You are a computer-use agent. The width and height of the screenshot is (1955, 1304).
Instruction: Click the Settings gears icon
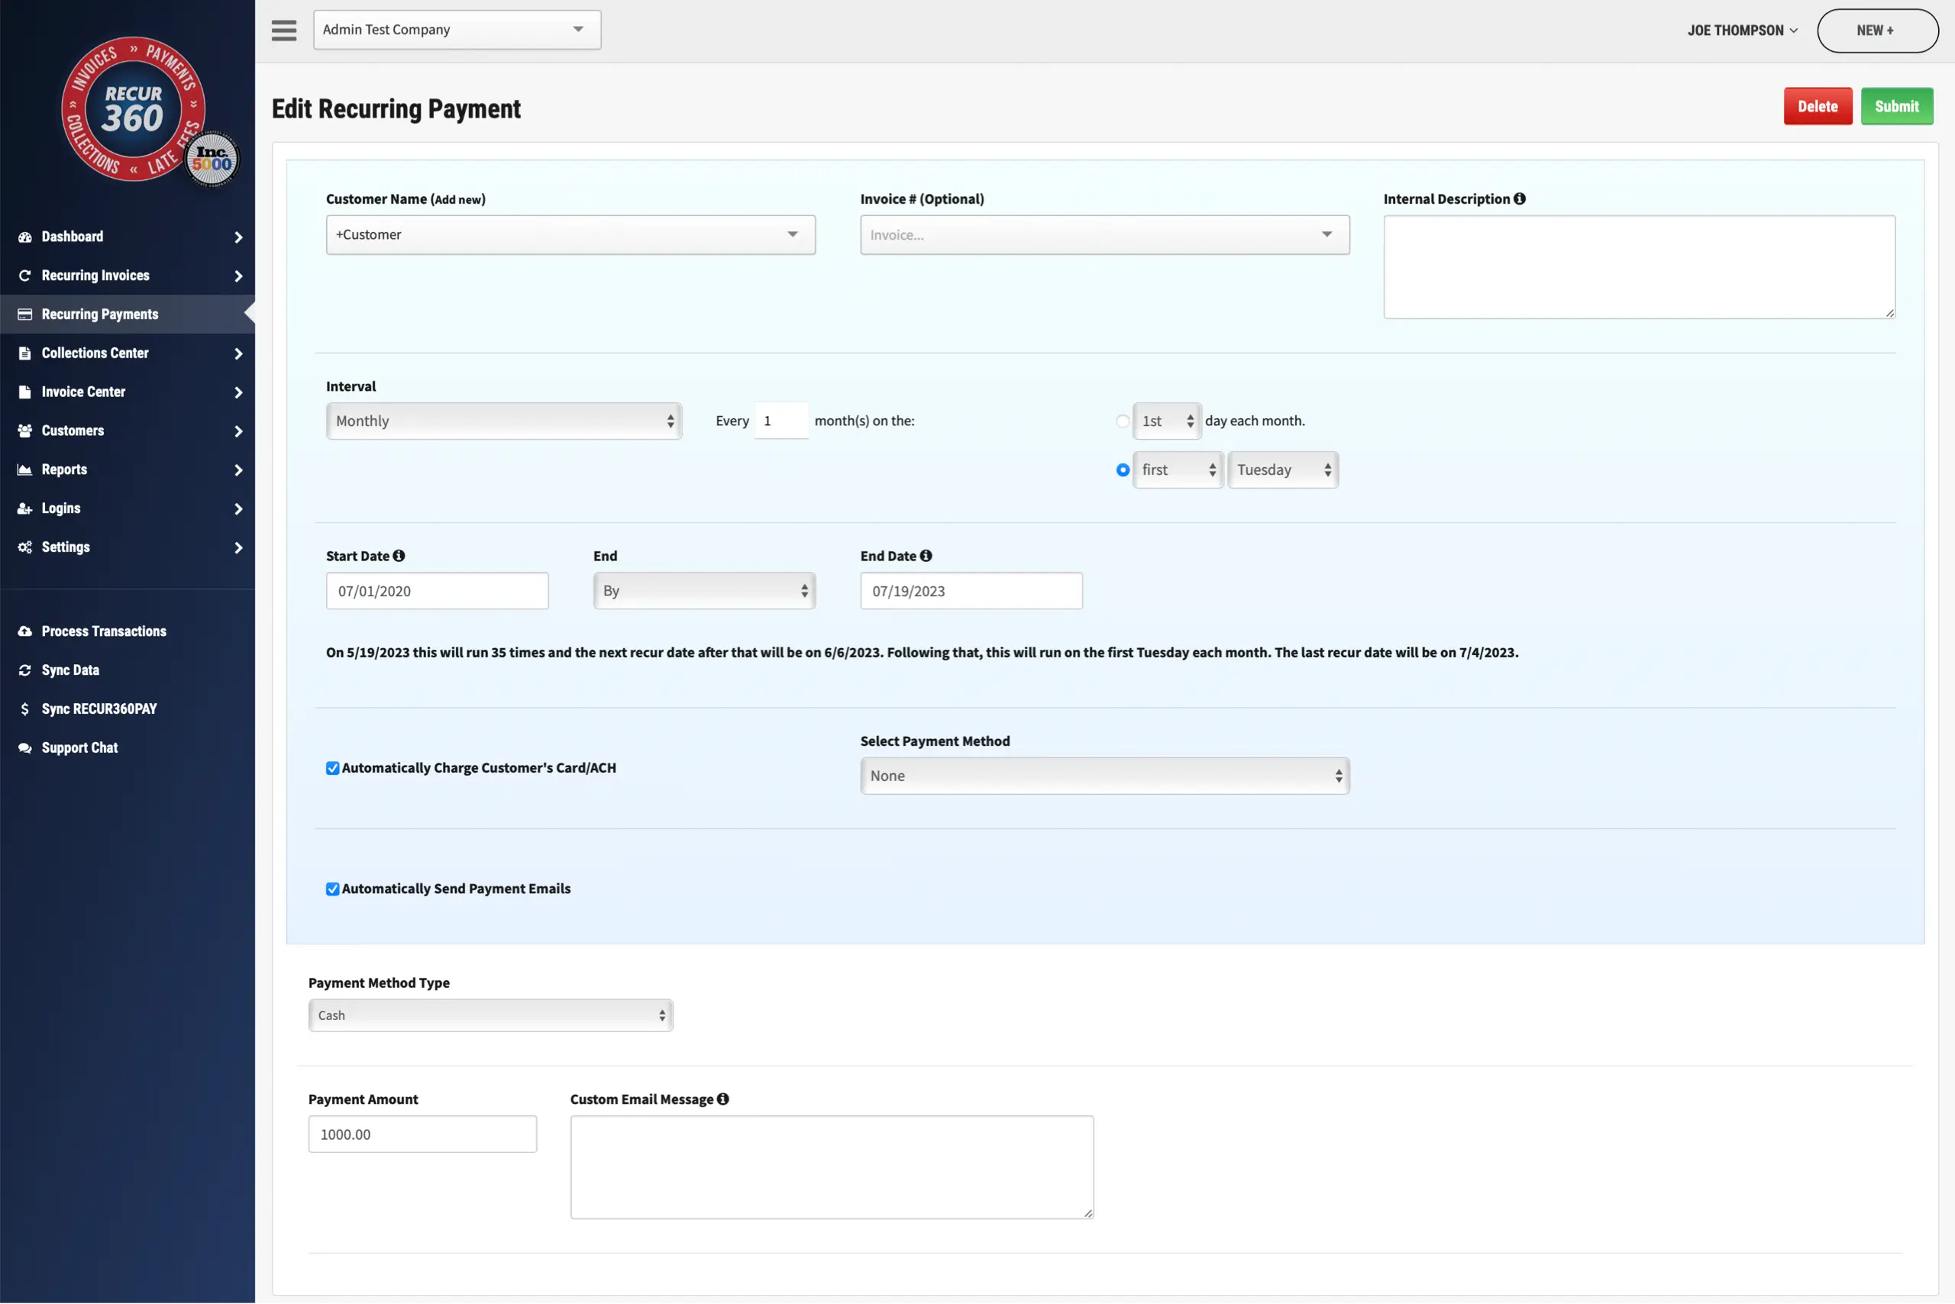[x=25, y=547]
